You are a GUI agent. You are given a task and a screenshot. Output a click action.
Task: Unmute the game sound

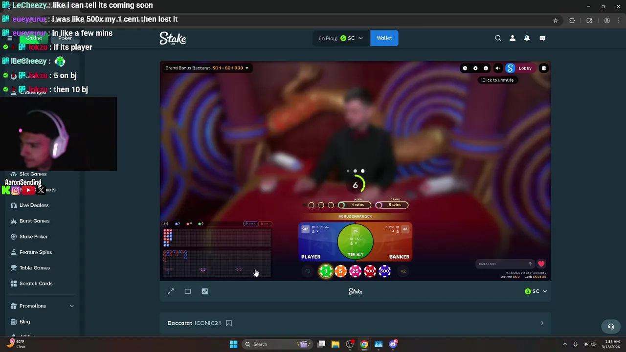497,68
